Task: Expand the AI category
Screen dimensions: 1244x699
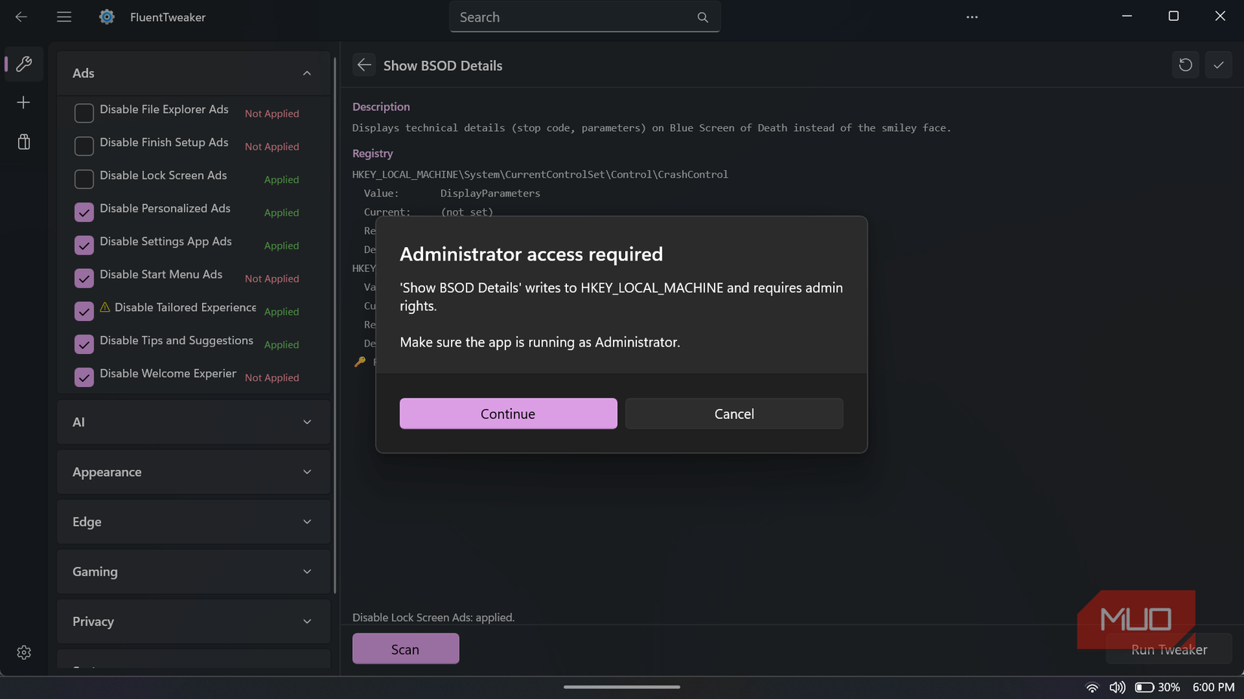Action: pyautogui.click(x=194, y=422)
